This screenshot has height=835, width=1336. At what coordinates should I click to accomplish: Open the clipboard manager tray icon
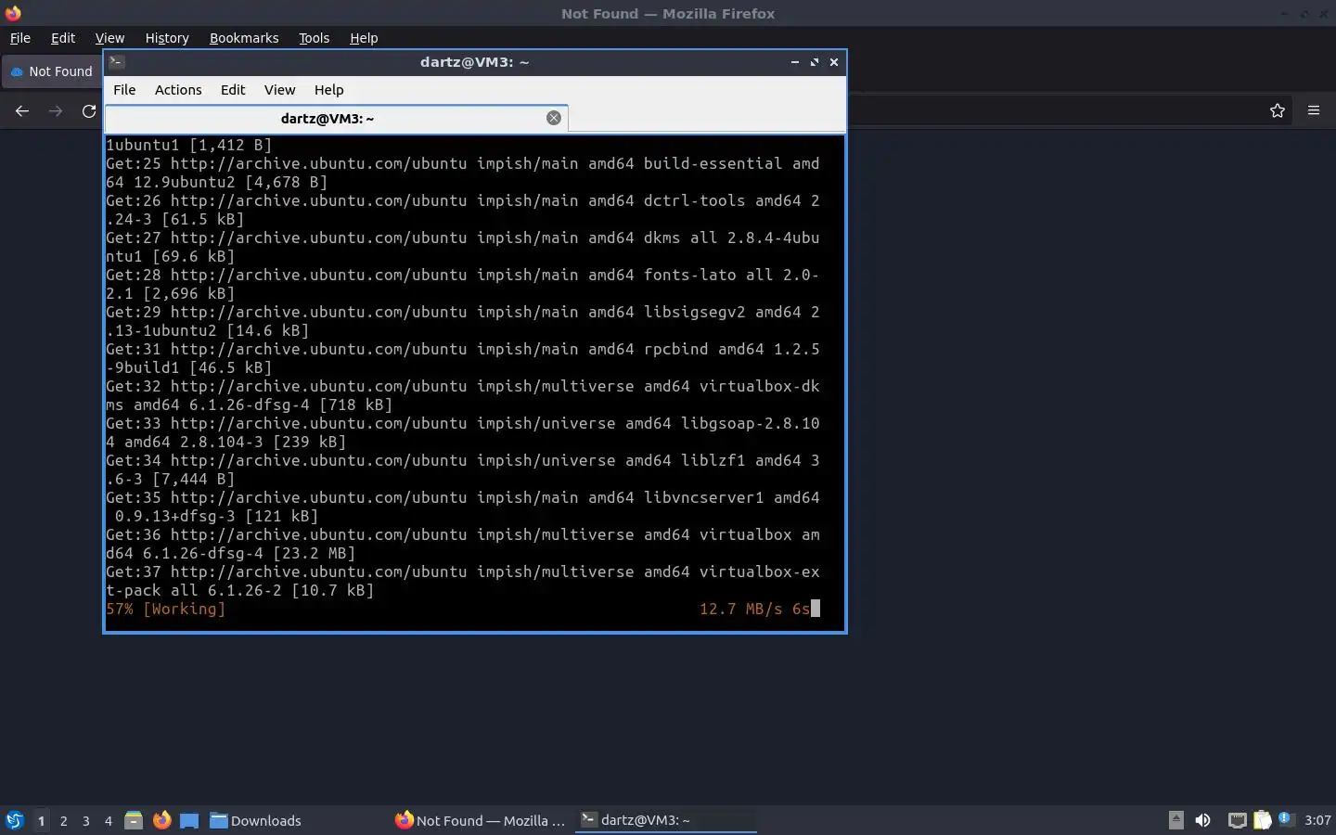point(1262,820)
